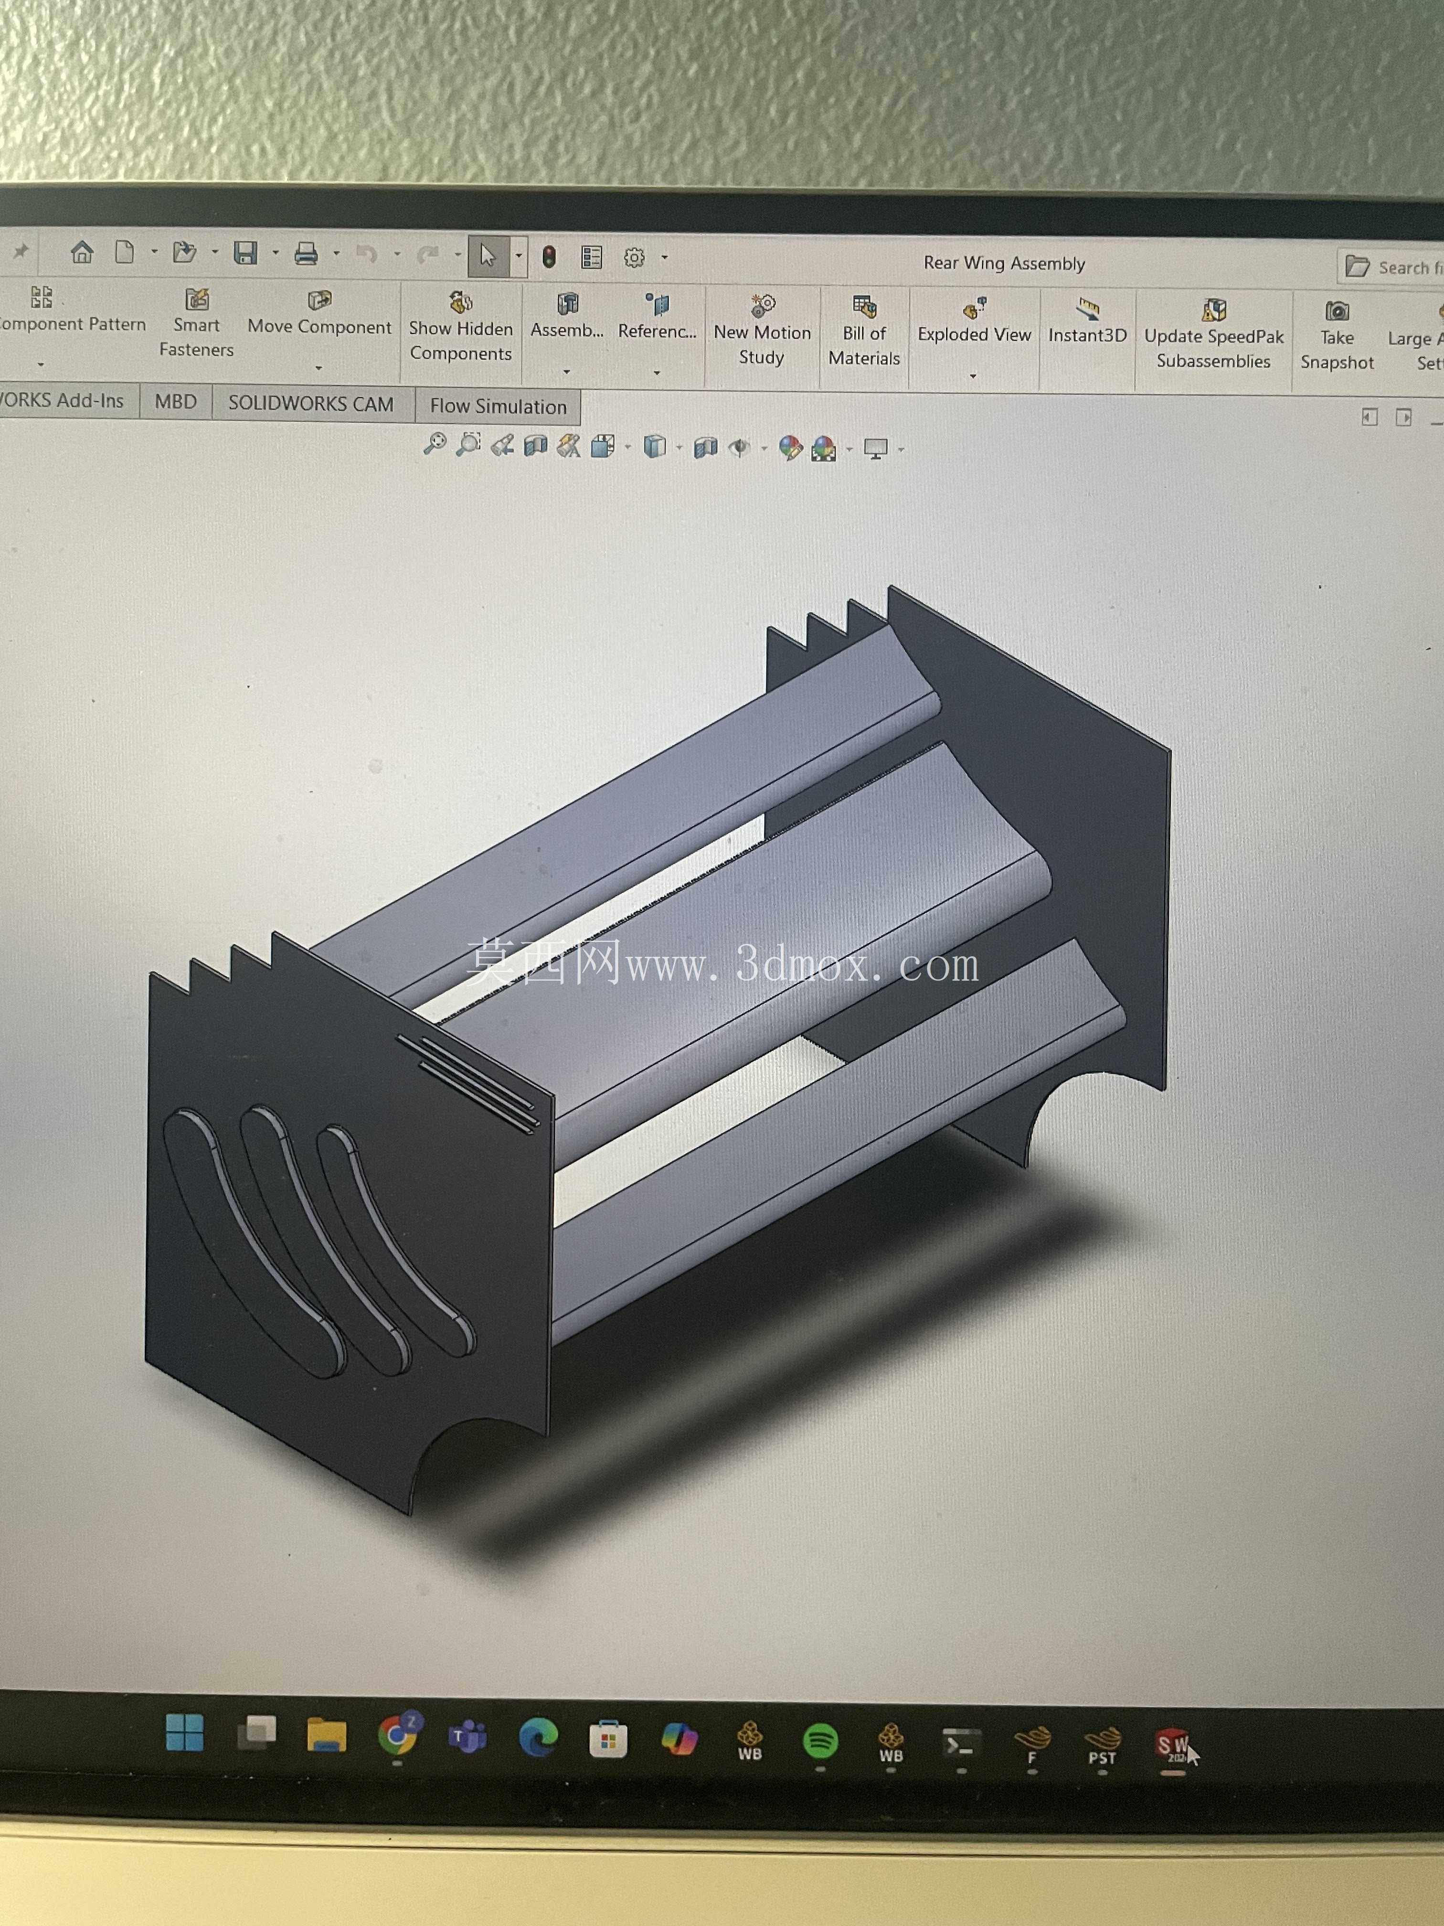Open Display Style icon

655,448
